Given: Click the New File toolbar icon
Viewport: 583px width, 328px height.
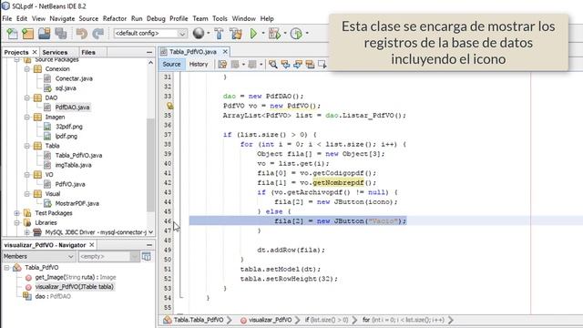Looking at the screenshot, I should 12,34.
